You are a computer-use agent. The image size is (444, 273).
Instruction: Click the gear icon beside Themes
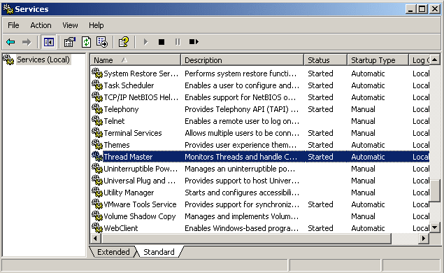tap(97, 145)
